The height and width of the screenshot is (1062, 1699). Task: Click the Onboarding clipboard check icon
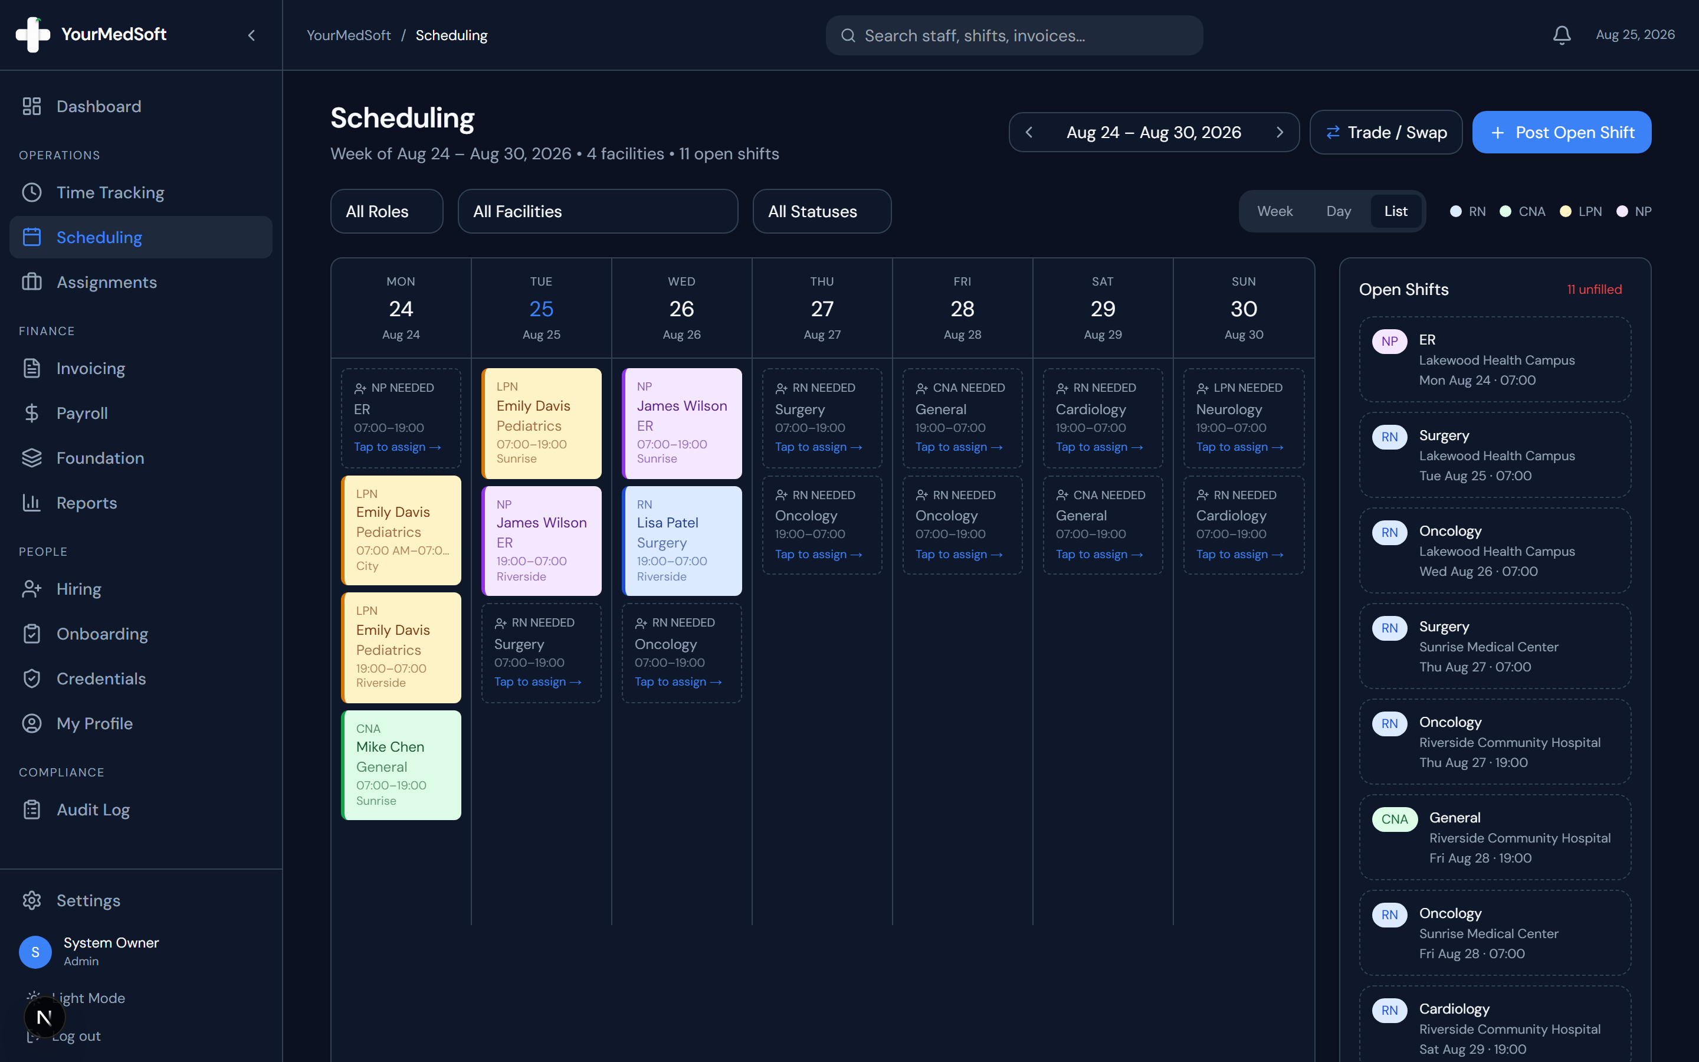tap(32, 634)
